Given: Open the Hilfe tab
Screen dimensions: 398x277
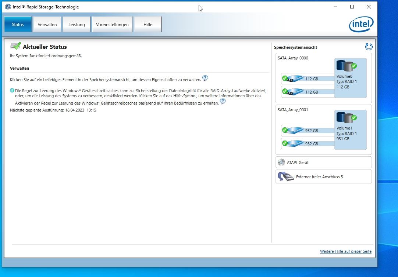Looking at the screenshot, I should [148, 24].
